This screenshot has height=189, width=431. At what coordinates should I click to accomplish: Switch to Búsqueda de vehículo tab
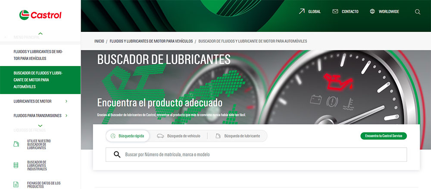178,136
